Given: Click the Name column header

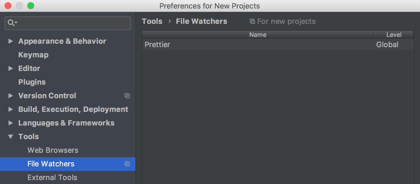Looking at the screenshot, I should pos(258,35).
